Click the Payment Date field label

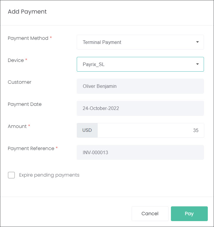coord(25,104)
